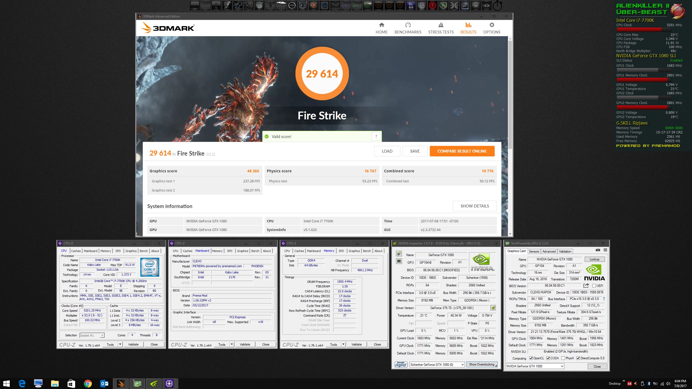Click the bus interface question mark icon
Image resolution: width=692 pixels, height=389 pixels.
(x=604, y=299)
